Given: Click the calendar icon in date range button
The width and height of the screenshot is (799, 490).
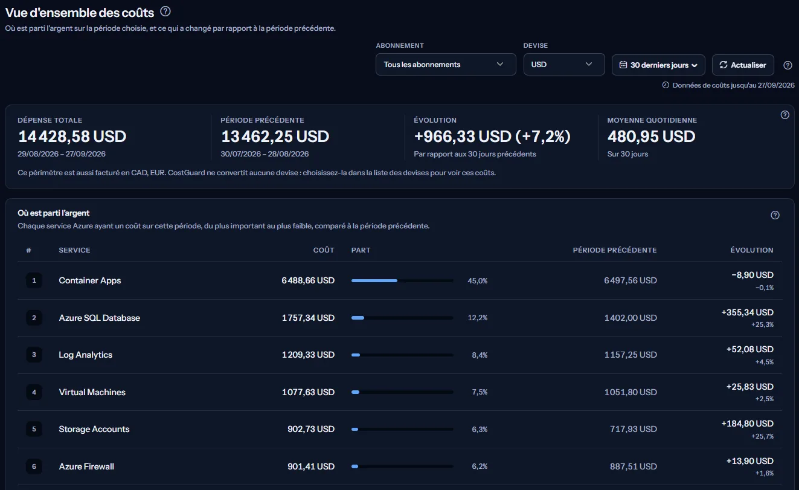Looking at the screenshot, I should click(x=623, y=65).
